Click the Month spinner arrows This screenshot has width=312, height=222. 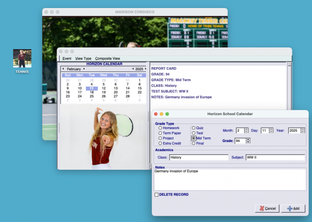(x=247, y=131)
